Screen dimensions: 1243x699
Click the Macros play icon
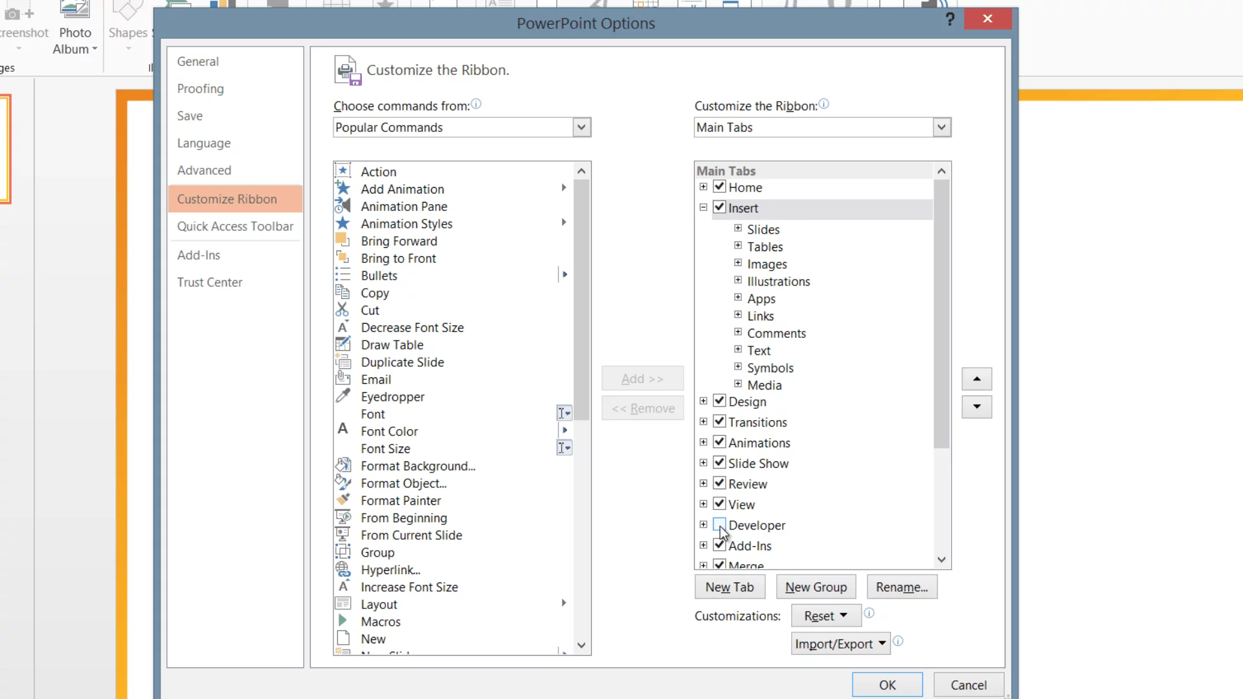pos(342,621)
